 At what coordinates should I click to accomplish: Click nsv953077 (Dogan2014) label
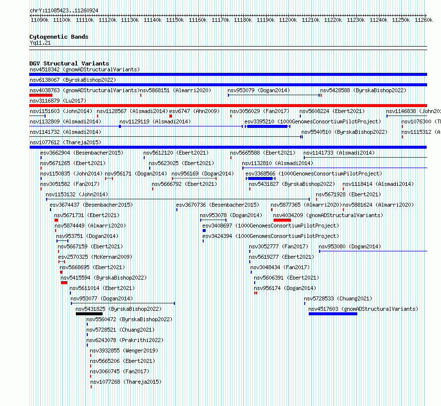102,298
